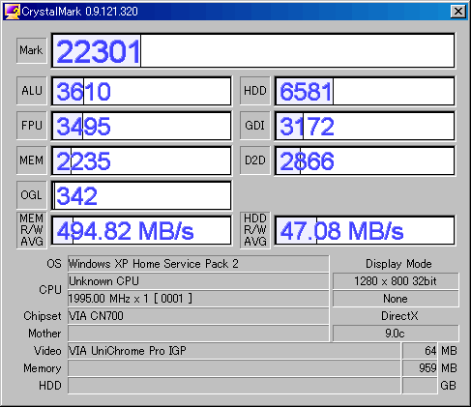
Task: Click the empty Mother field
Action: pos(198,334)
